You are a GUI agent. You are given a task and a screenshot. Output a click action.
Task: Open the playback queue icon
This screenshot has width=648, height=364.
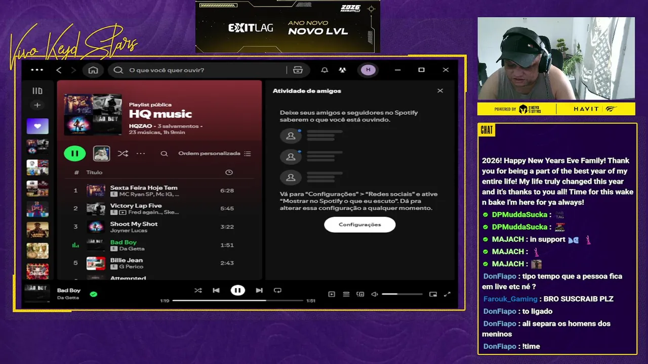346,294
